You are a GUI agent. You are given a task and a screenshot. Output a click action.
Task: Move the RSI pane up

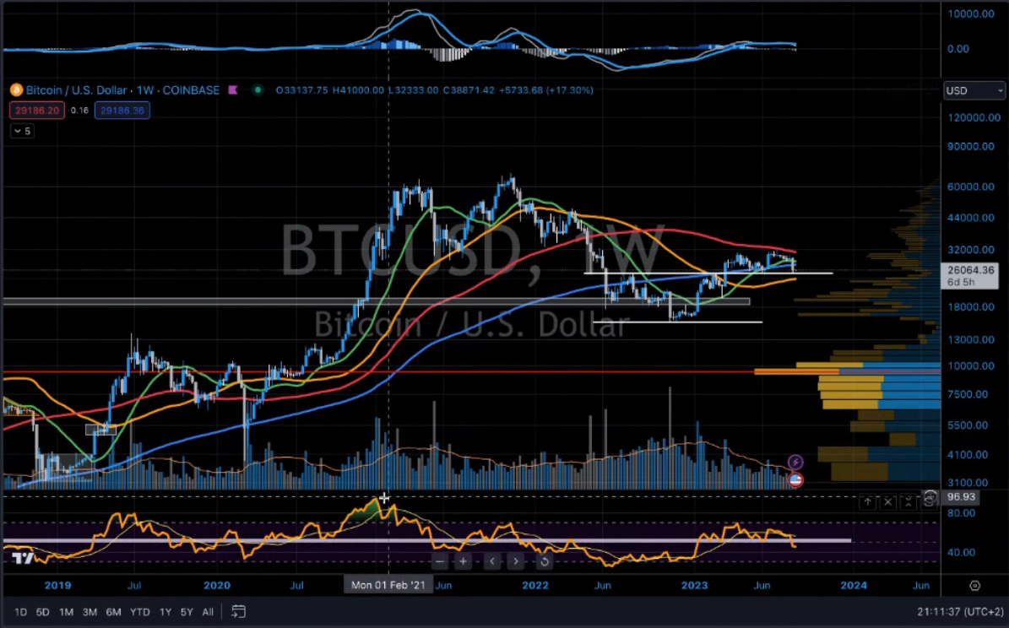click(867, 502)
